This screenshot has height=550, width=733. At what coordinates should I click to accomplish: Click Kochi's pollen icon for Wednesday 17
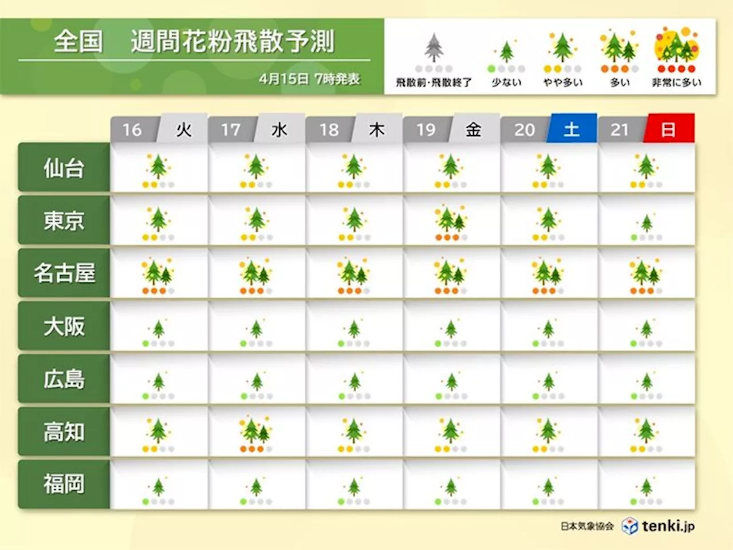(x=256, y=434)
